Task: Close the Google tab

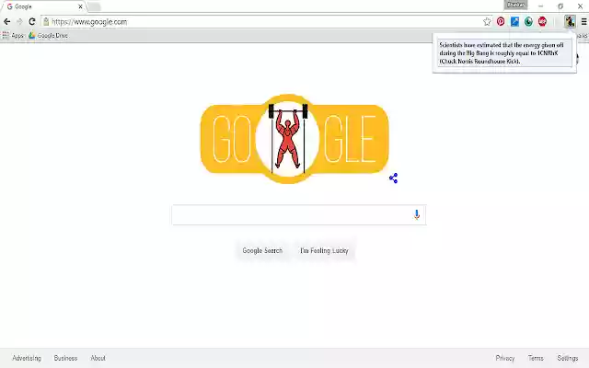Action: point(80,6)
